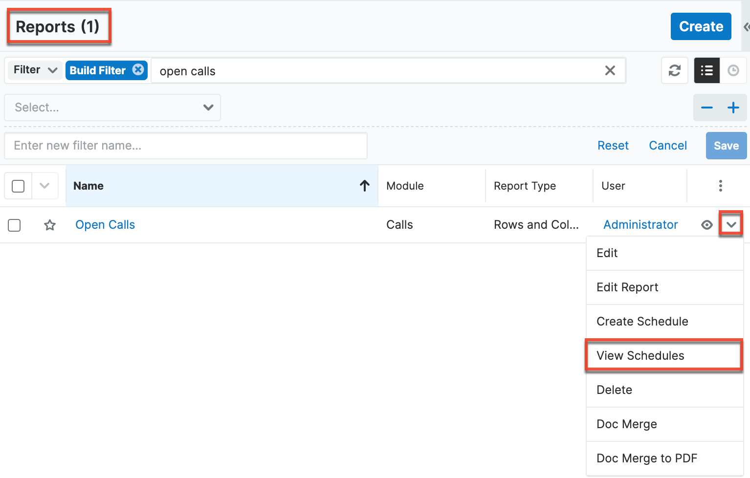The width and height of the screenshot is (750, 478).
Task: Open the column settings three-dot menu
Action: [721, 186]
